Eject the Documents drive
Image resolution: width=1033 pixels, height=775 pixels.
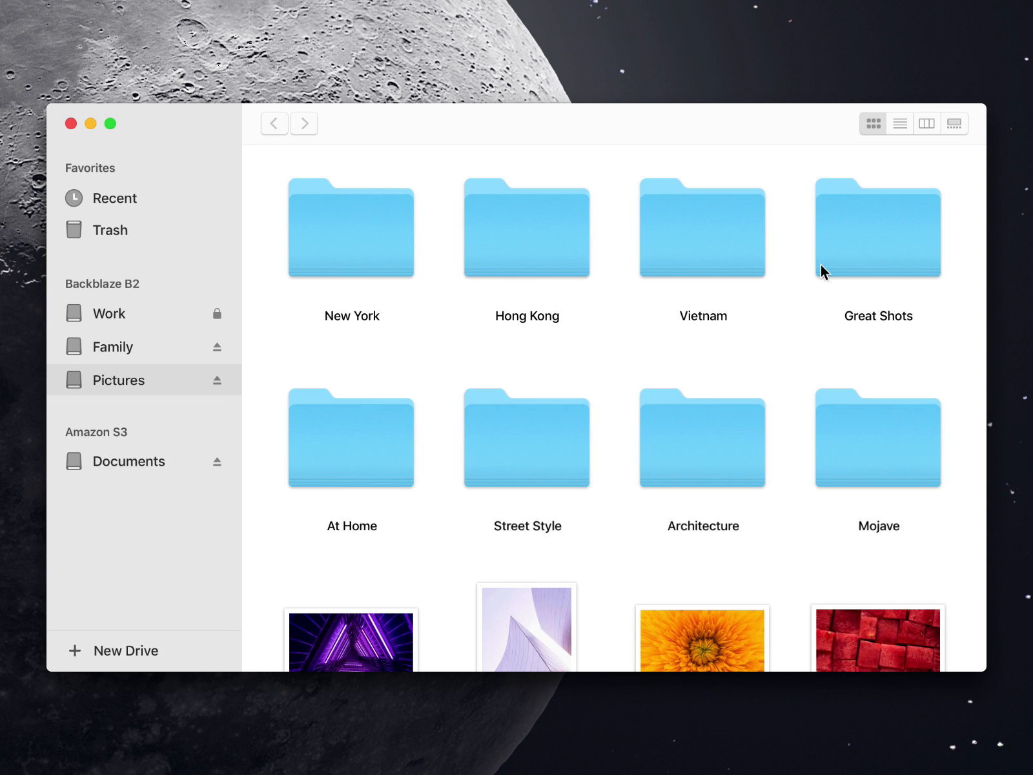click(217, 462)
